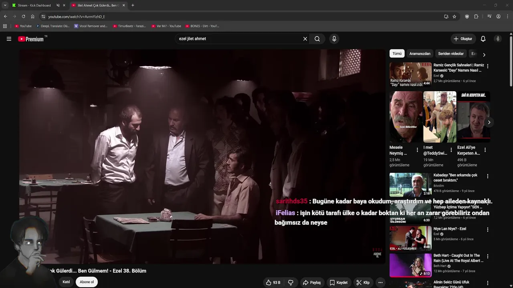The image size is (513, 288).
Task: Show next Shorts with right arrow
Action: pos(489,122)
